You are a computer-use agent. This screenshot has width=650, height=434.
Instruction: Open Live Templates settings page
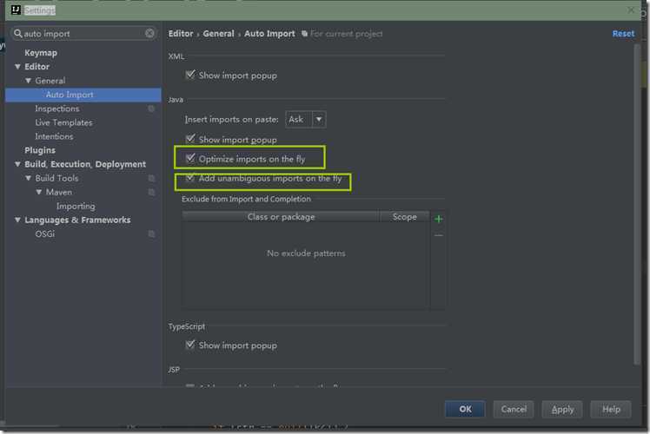tap(63, 122)
